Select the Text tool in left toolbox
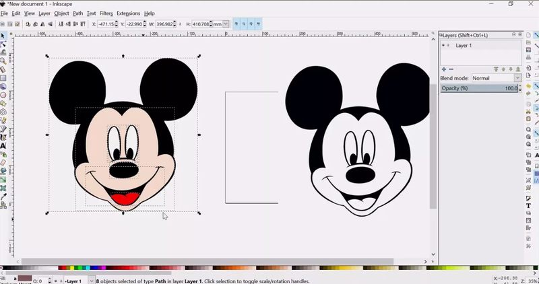The width and height of the screenshot is (539, 284). pos(3,145)
